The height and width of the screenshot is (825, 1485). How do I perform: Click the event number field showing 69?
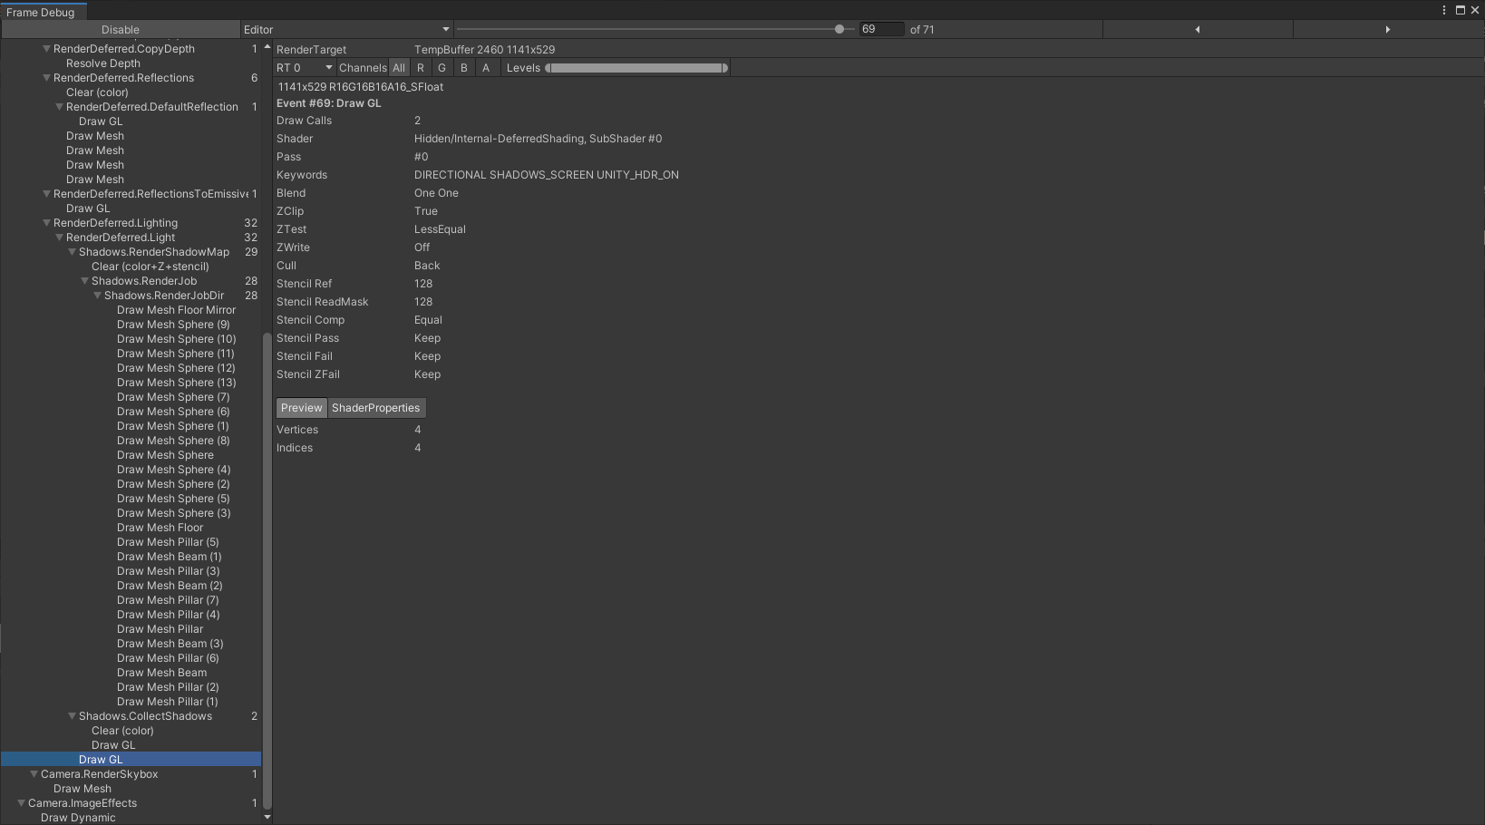[881, 30]
